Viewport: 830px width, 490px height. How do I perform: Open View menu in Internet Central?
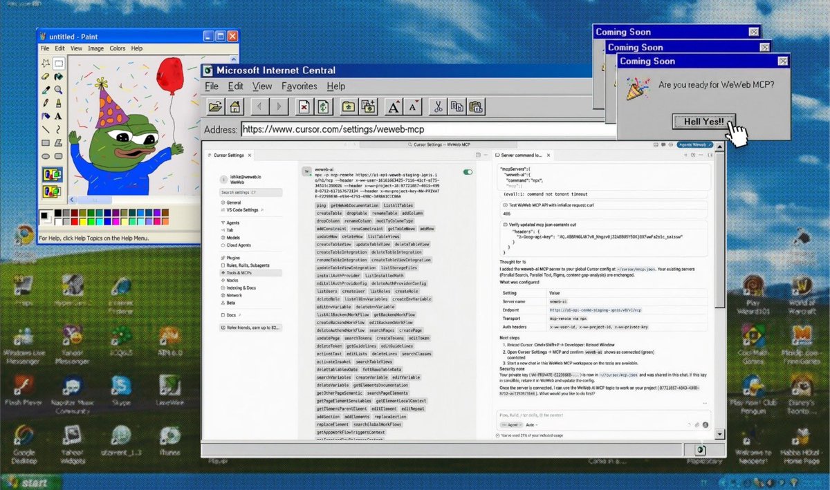click(x=262, y=86)
